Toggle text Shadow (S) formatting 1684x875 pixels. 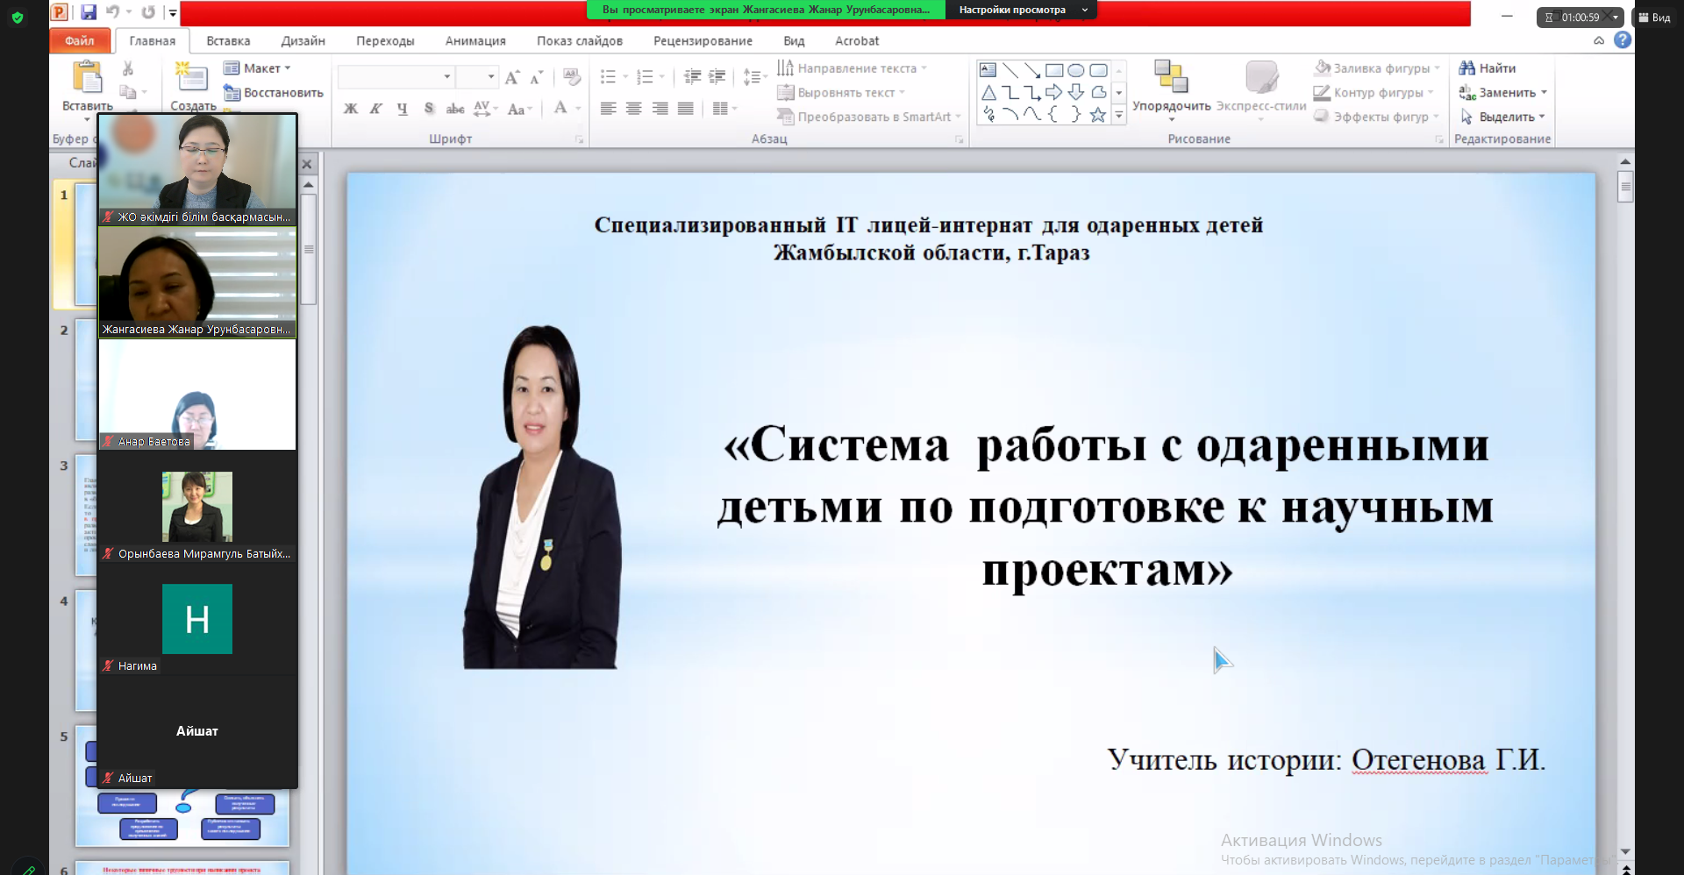[429, 109]
